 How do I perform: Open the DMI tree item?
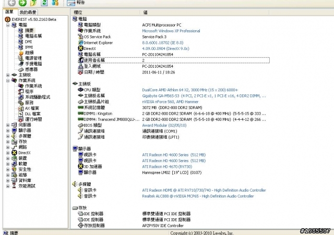pos(28,42)
